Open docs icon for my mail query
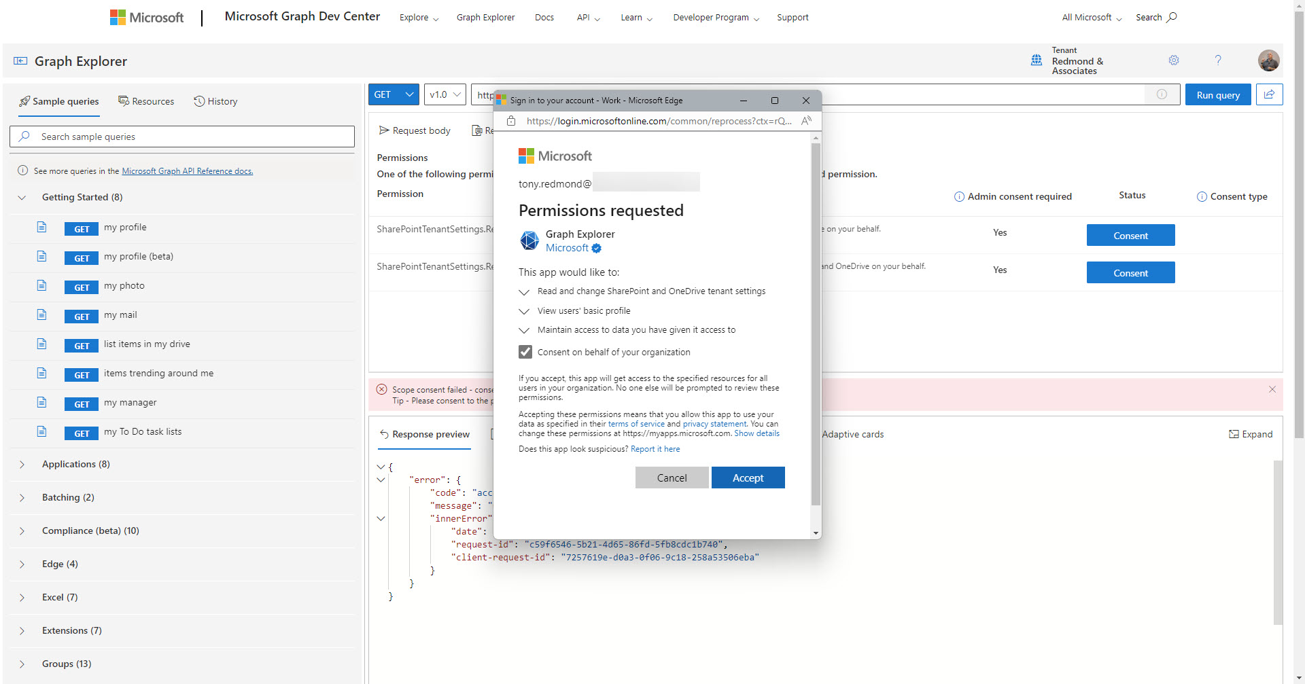Image resolution: width=1305 pixels, height=684 pixels. click(41, 315)
